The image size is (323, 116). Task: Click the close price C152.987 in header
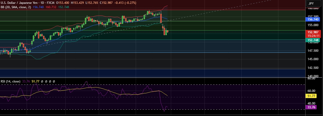click(106, 3)
